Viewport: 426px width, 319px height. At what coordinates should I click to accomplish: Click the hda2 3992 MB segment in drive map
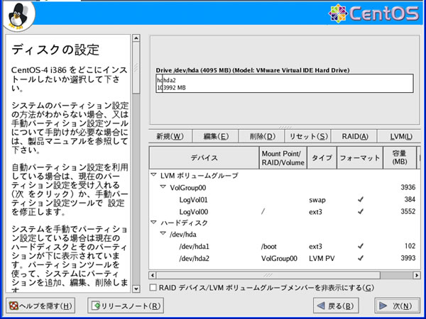288,84
